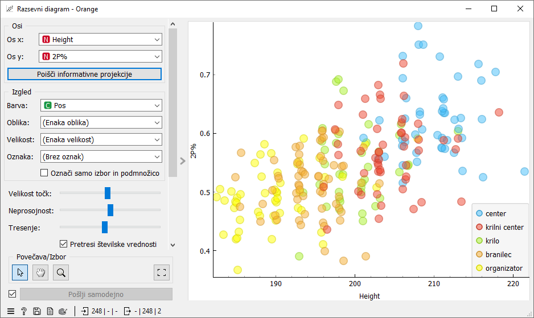Open the 'Oznaka' label dropdown
Screen dimensions: 534x318
(x=101, y=156)
